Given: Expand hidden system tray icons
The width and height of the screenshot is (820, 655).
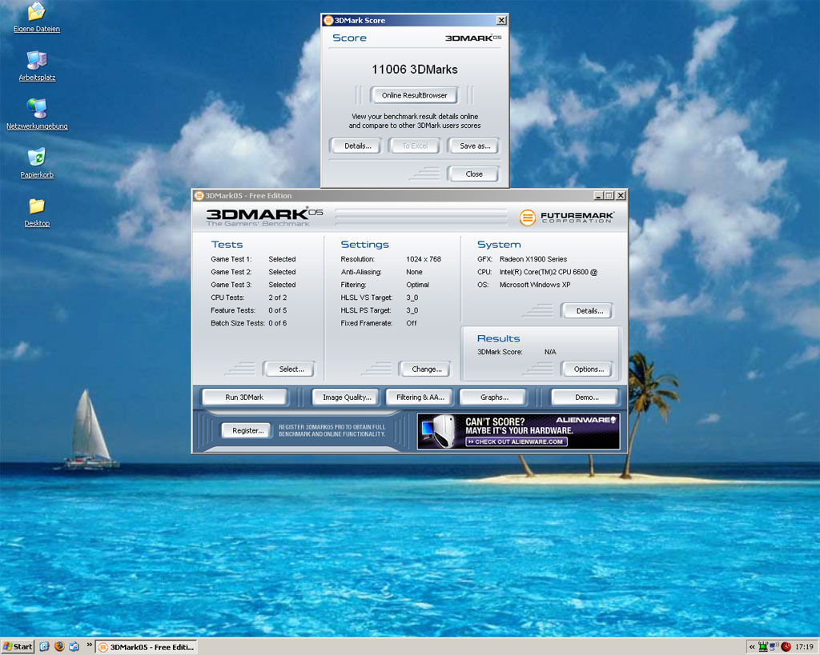Looking at the screenshot, I should (752, 647).
